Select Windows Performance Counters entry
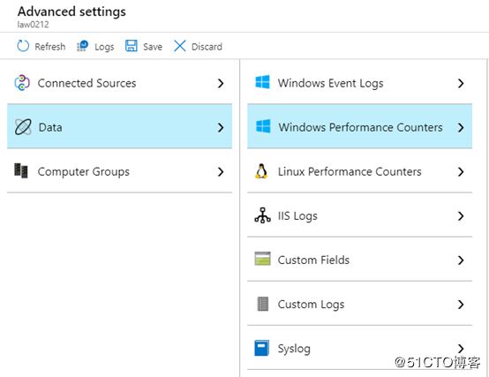This screenshot has width=489, height=377. 359,126
